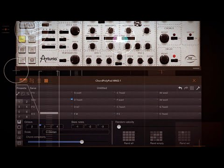224x168 pixels.
Task: Select octave 4 box
Action: (x=57, y=126)
